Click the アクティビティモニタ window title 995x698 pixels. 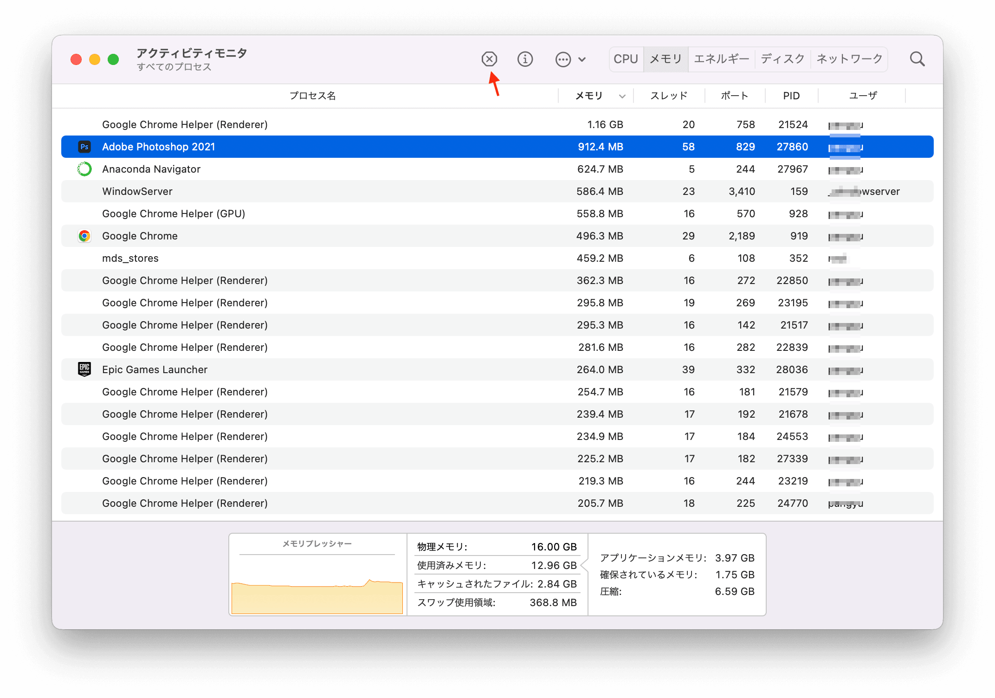pos(192,53)
